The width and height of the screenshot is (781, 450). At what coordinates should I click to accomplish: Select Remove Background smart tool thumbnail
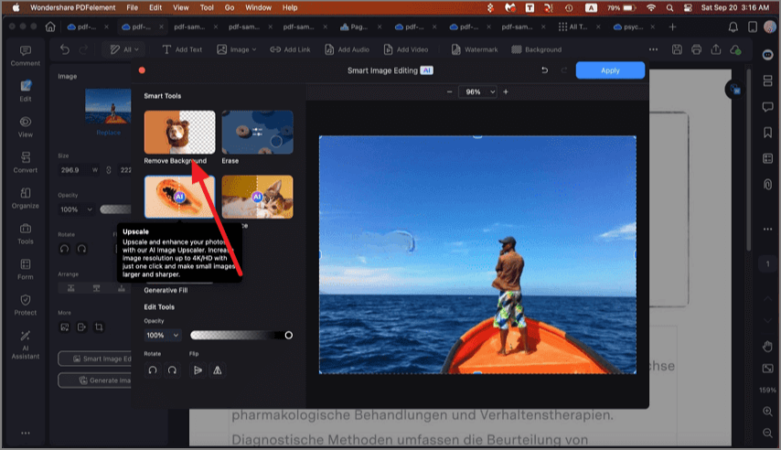[x=179, y=132]
